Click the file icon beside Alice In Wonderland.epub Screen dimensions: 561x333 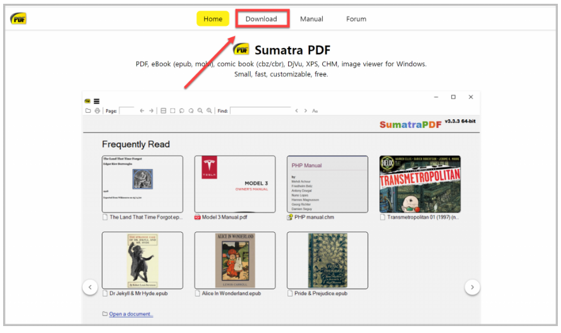198,293
